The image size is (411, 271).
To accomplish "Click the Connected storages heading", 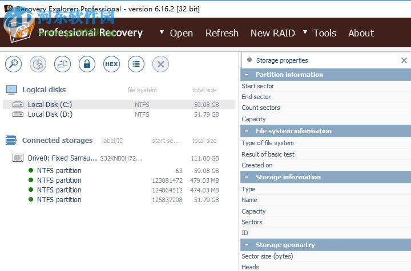I will [58, 140].
